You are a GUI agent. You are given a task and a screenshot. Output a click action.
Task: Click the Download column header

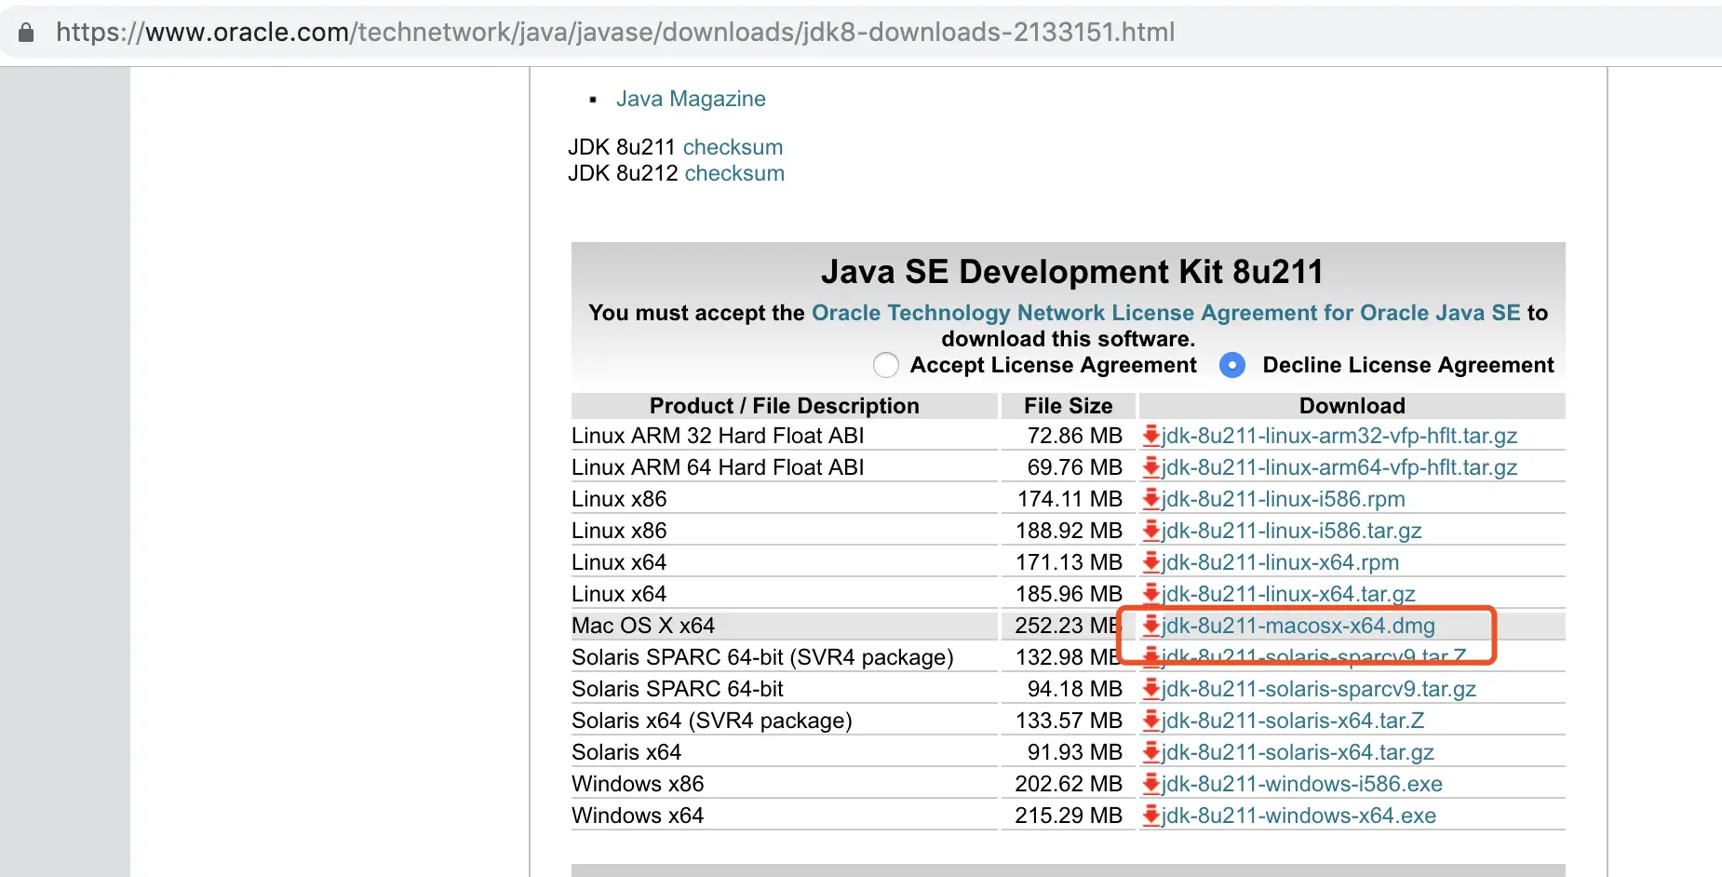1352,406
